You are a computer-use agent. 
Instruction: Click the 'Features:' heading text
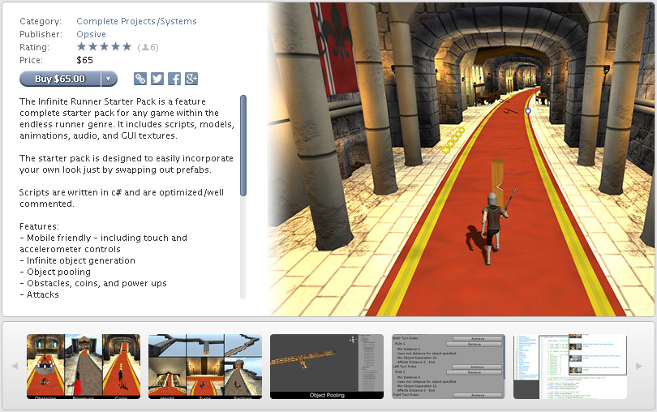click(x=40, y=226)
